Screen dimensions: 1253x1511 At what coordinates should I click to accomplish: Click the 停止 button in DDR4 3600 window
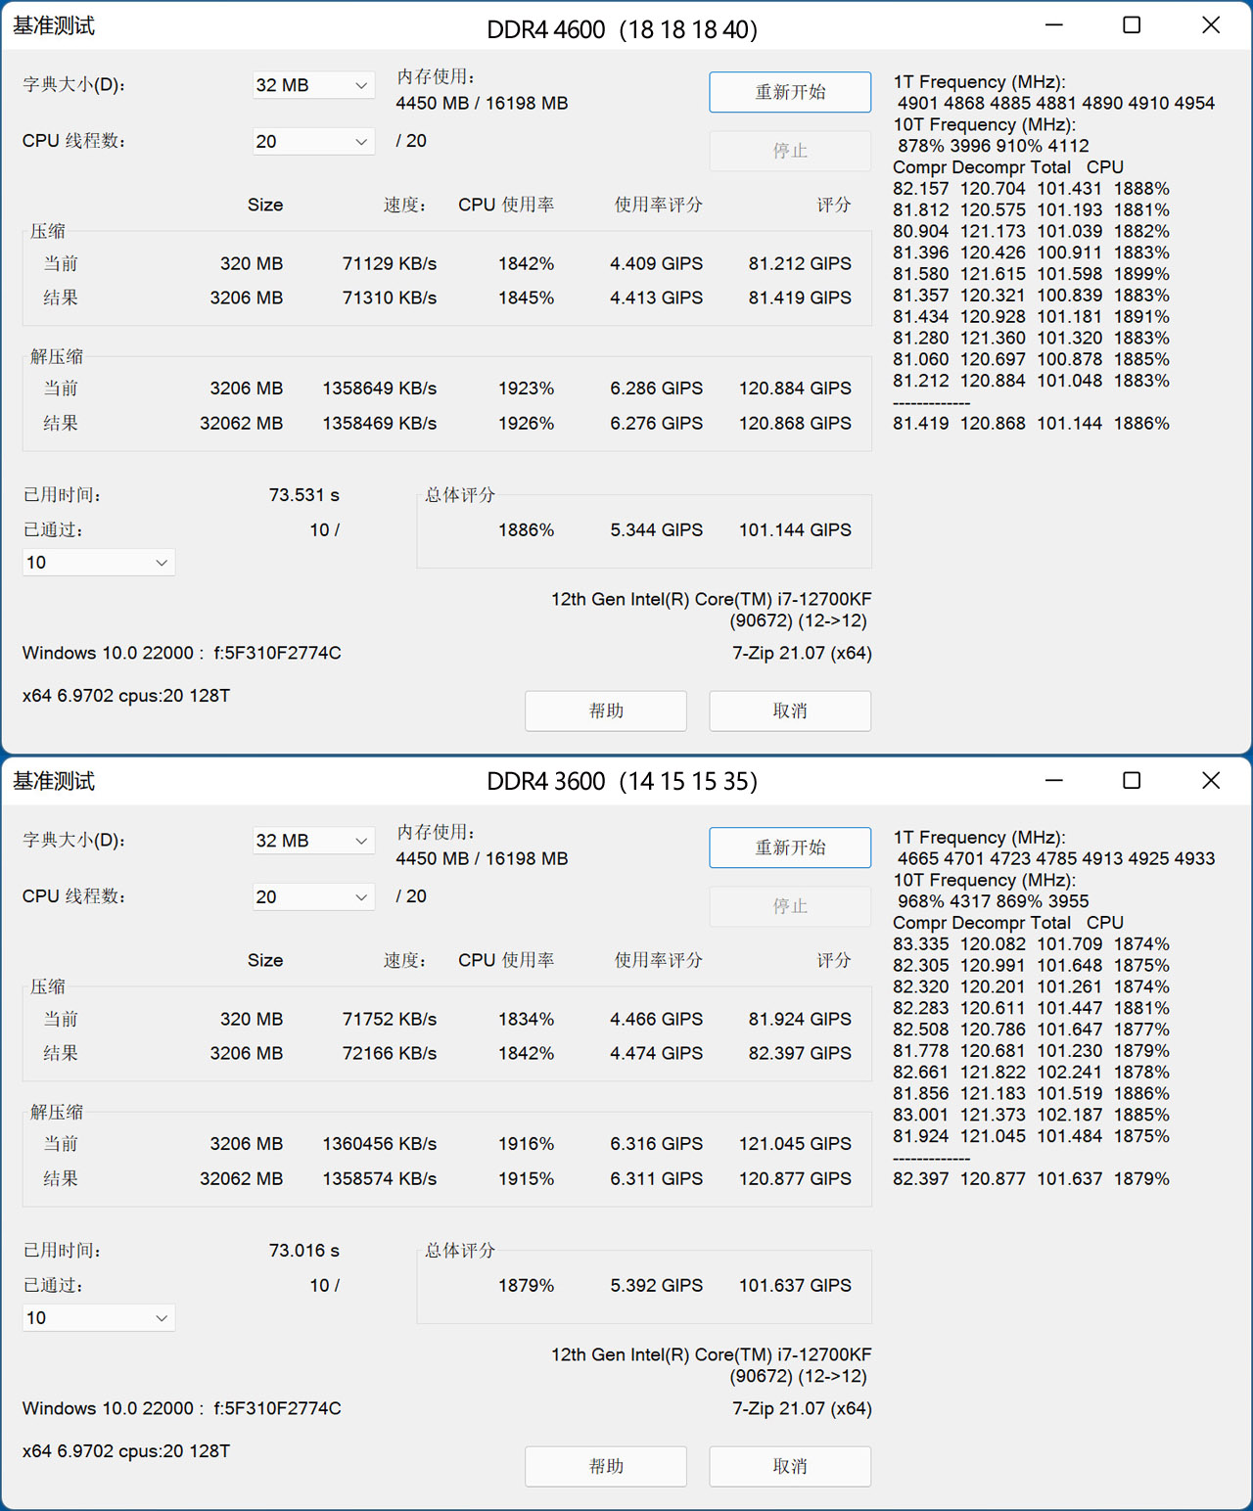789,906
